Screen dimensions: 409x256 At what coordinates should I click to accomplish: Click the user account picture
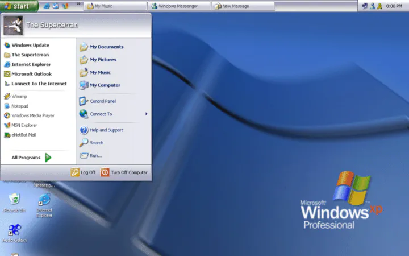click(x=13, y=25)
